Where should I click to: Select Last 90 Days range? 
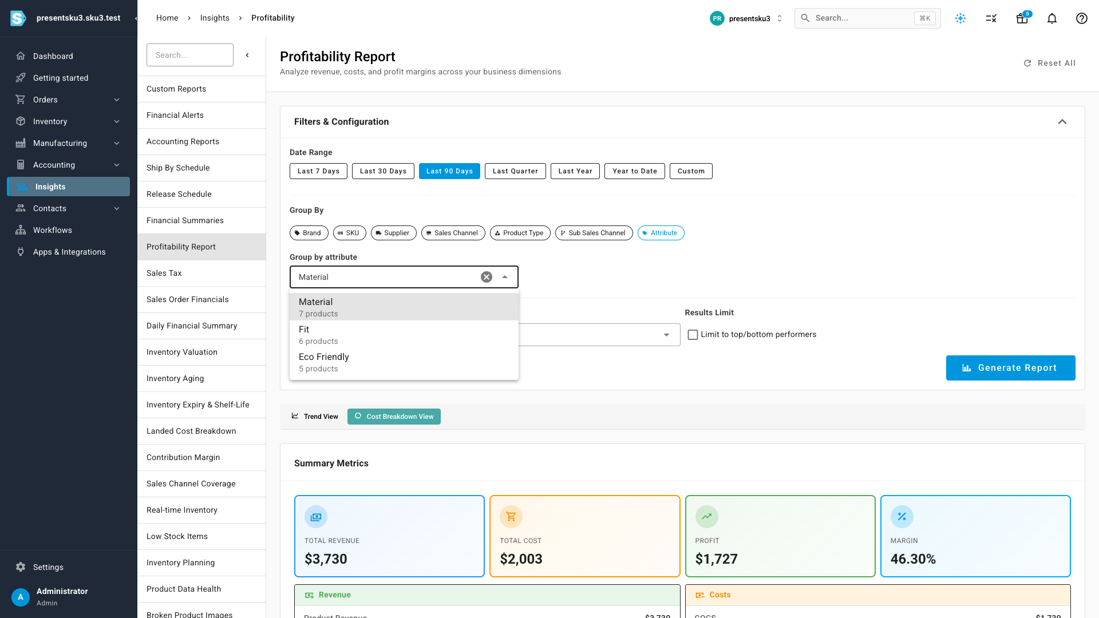(449, 171)
